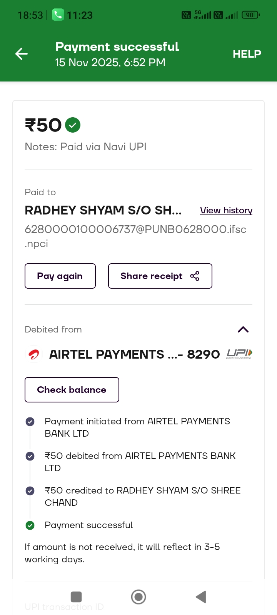Image resolution: width=277 pixels, height=615 pixels.
Task: Tap the payee name RADHEY SHYAM
Action: click(103, 210)
